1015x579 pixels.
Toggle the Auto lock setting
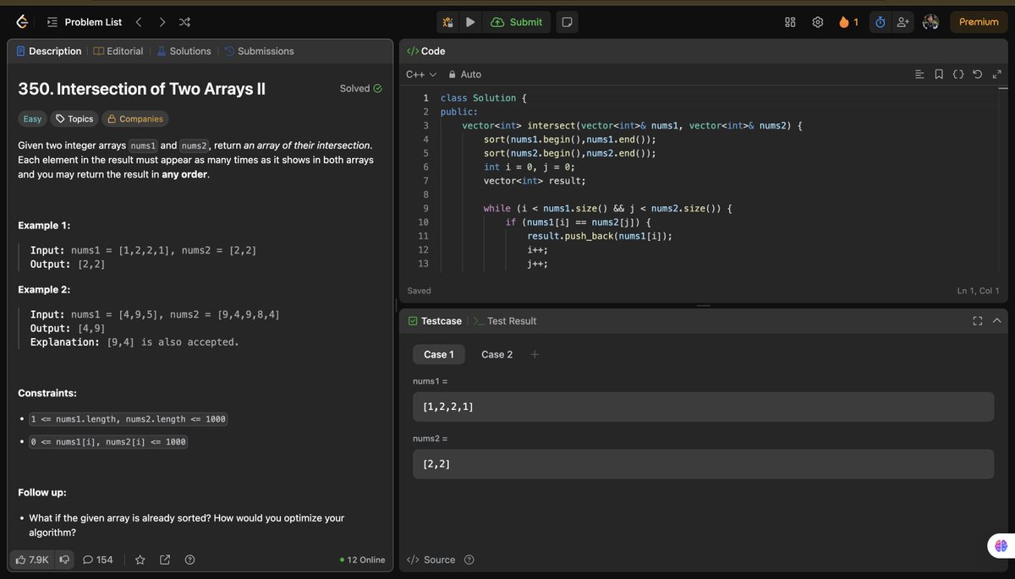tap(464, 74)
